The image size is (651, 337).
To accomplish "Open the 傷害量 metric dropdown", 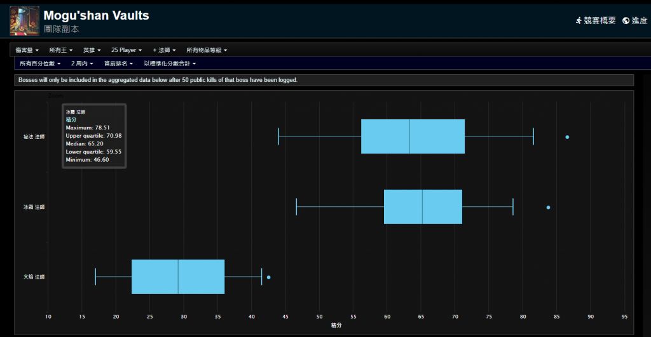I will 27,50.
